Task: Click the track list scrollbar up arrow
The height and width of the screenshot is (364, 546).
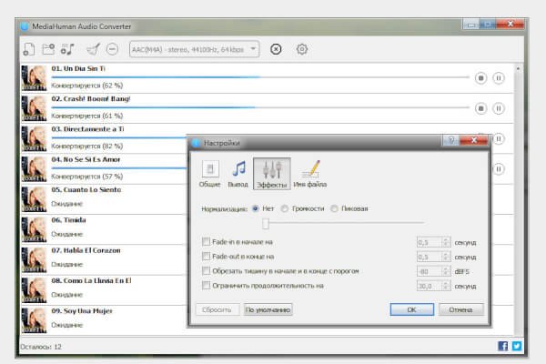Action: point(518,68)
